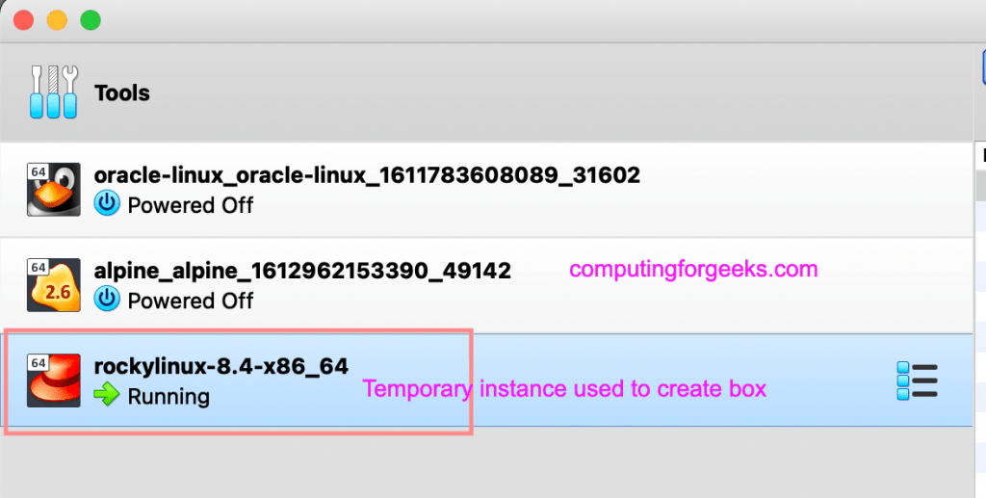Select the Oracle Linux penguin VM icon

coord(54,189)
